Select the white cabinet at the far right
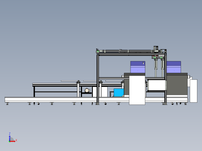Screen dimensions: 202x151 [x=193, y=91]
